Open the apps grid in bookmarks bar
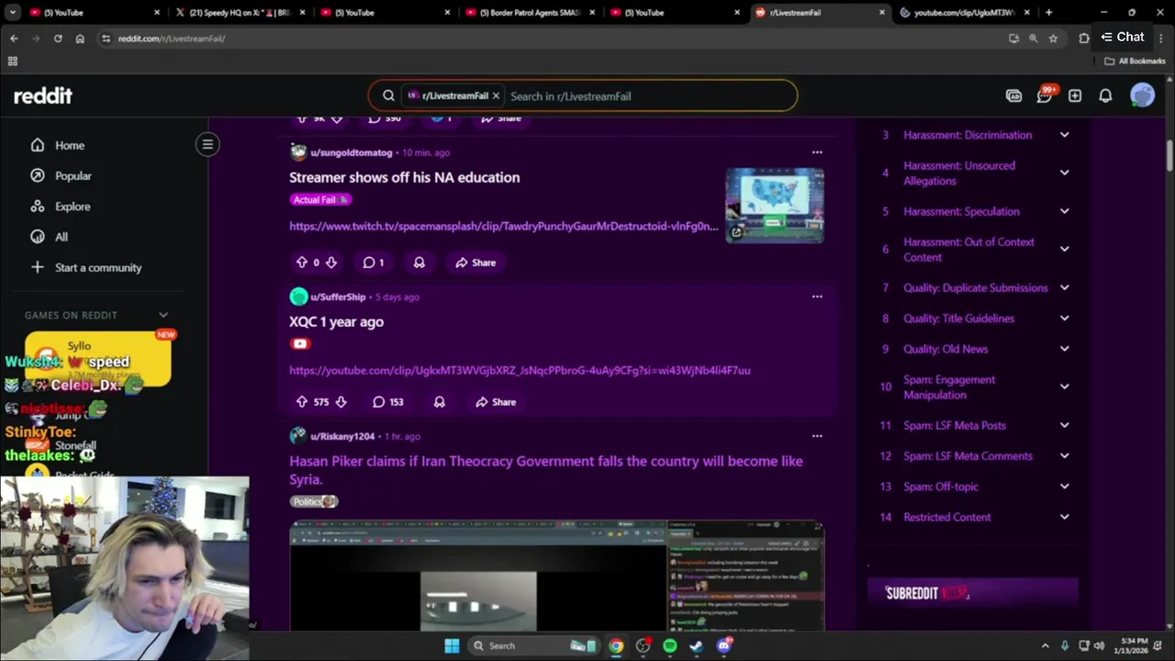 13,62
